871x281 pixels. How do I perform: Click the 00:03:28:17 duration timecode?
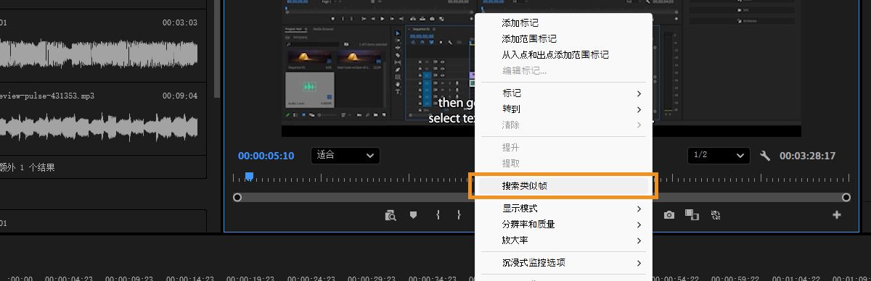pyautogui.click(x=807, y=156)
